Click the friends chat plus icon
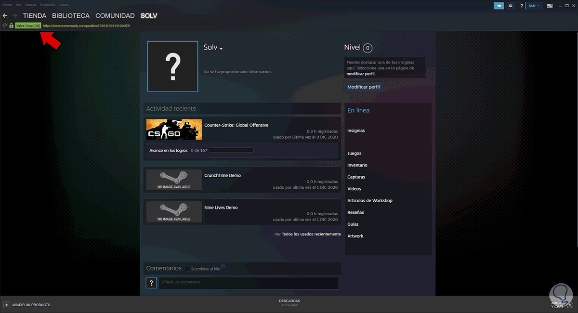 (x=569, y=305)
